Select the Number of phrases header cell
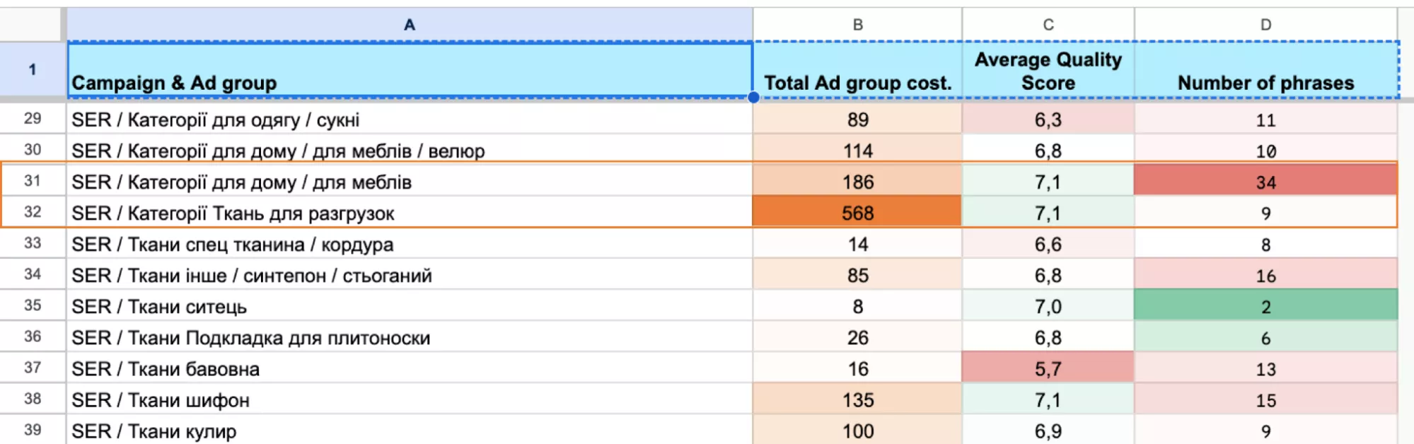 click(1265, 69)
